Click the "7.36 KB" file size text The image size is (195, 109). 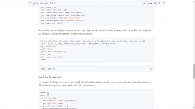[x=52, y=3]
